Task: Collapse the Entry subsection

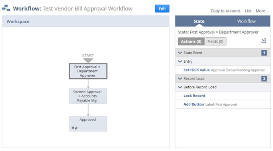Action: coord(180,61)
